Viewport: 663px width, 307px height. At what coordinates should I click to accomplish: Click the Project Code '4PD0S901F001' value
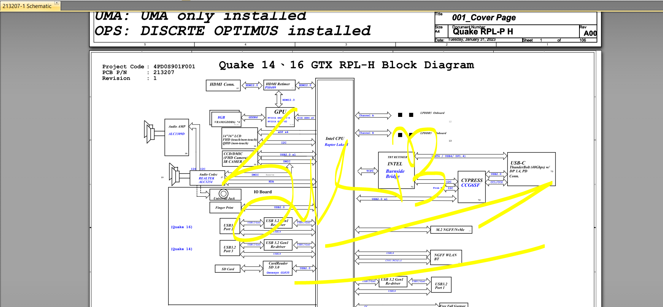pos(174,67)
